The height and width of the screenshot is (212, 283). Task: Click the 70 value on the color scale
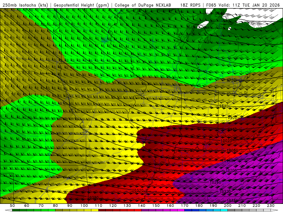(41, 206)
